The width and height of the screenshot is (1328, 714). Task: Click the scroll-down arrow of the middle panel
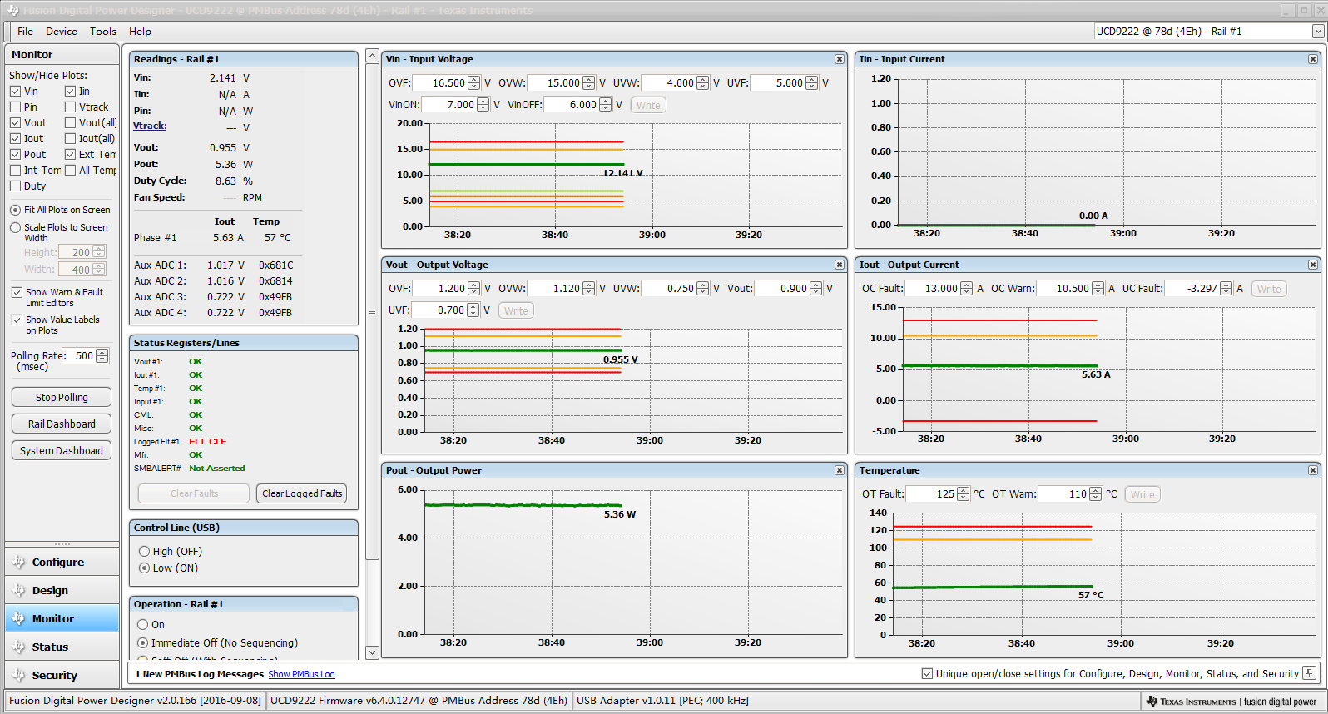coord(372,653)
